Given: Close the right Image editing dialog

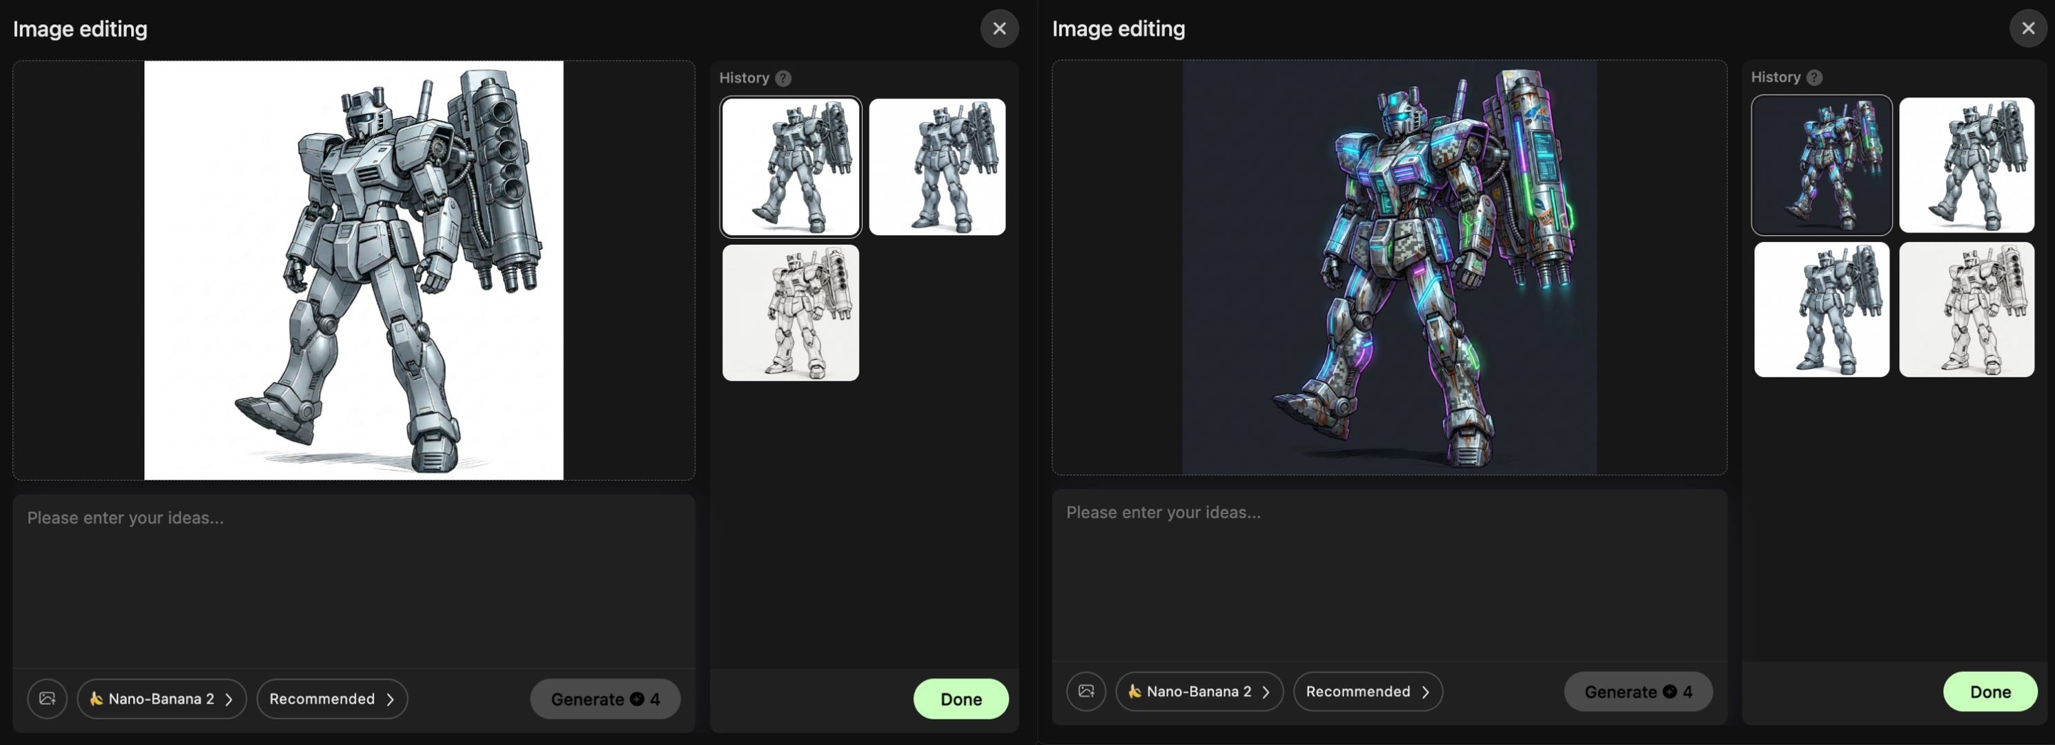Looking at the screenshot, I should (x=2028, y=29).
